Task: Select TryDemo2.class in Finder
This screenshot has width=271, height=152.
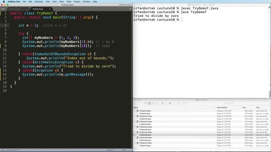Action: [x=202, y=117]
